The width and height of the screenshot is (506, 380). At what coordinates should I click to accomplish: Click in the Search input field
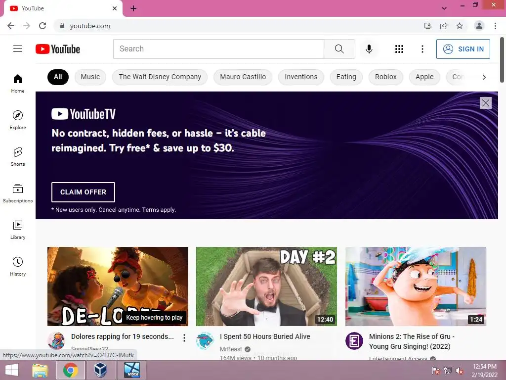[218, 49]
